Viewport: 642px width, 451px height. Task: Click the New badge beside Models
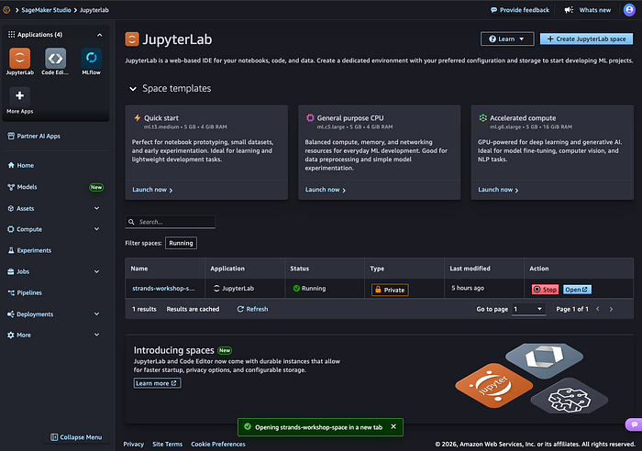(96, 187)
